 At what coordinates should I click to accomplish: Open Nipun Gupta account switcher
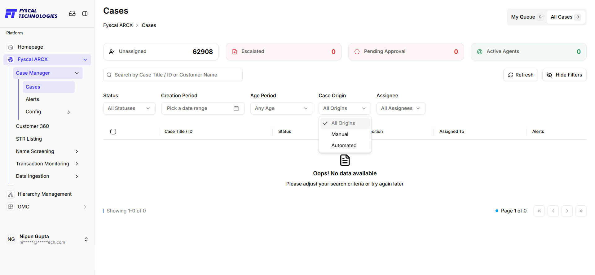[47, 239]
